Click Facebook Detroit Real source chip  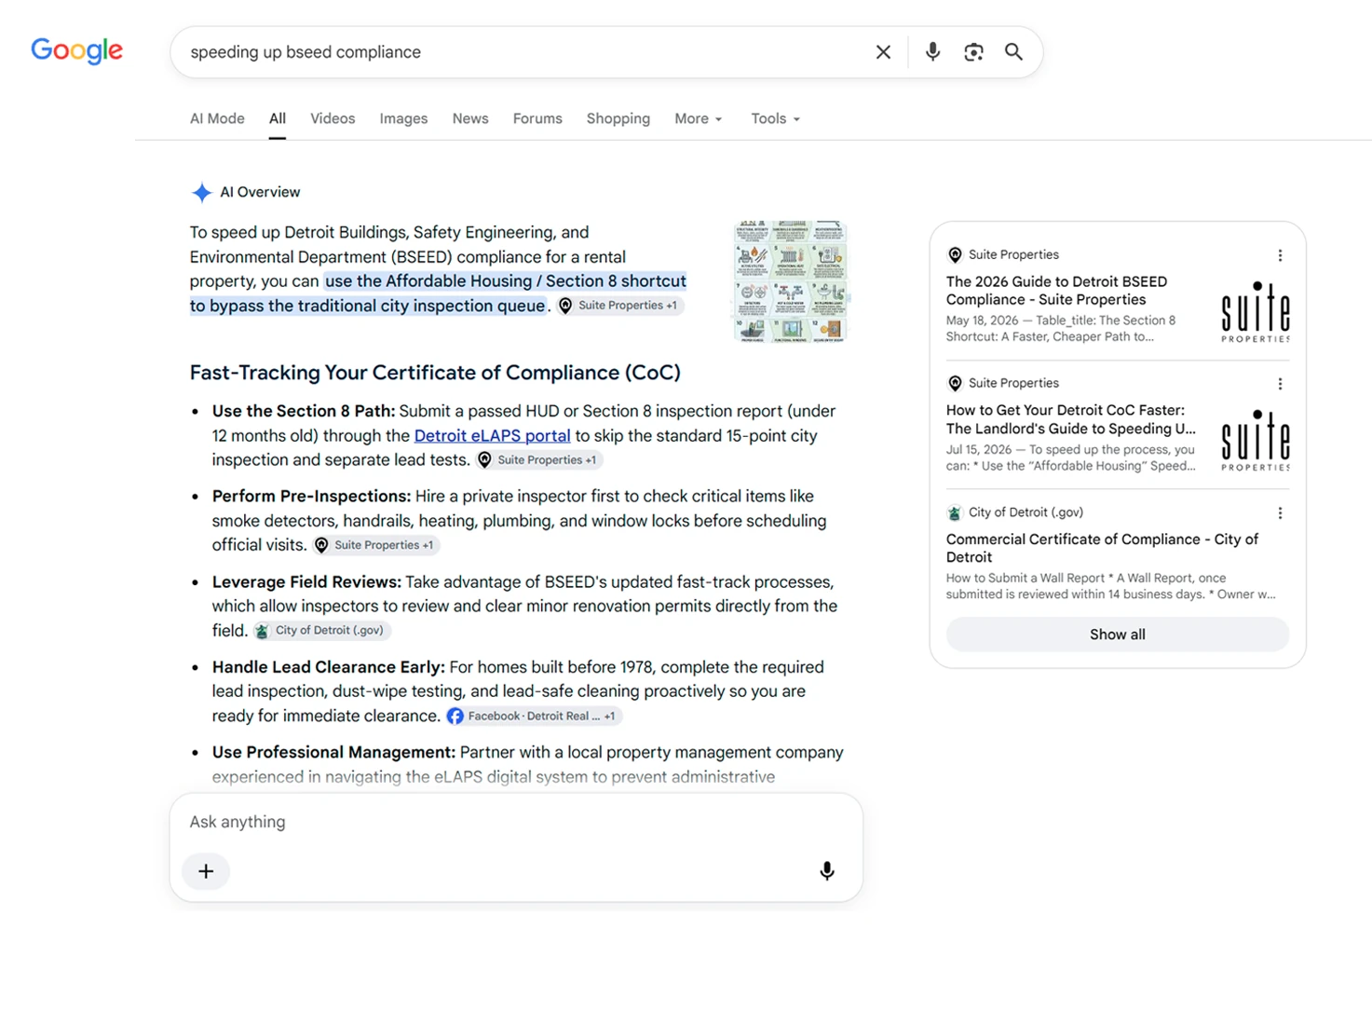coord(532,716)
